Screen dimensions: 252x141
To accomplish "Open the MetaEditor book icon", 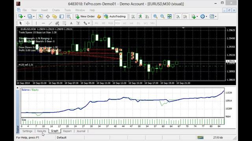I will 99,16.
